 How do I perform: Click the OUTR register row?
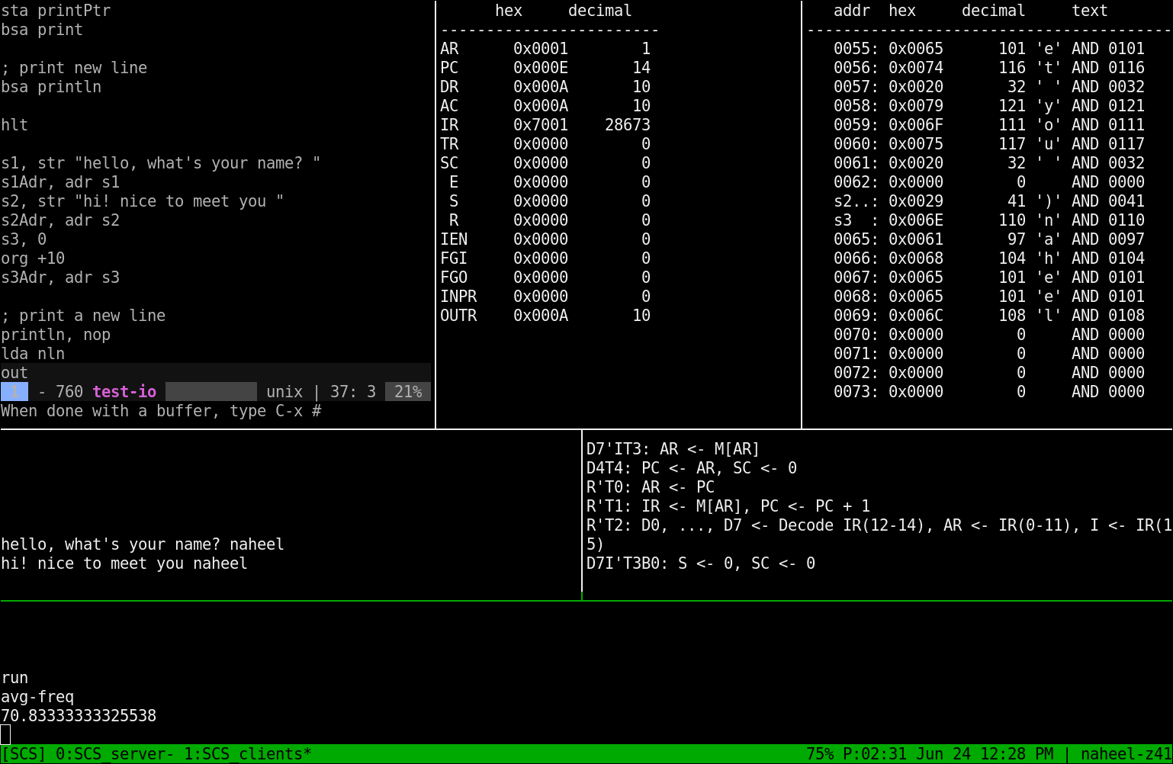click(x=545, y=316)
